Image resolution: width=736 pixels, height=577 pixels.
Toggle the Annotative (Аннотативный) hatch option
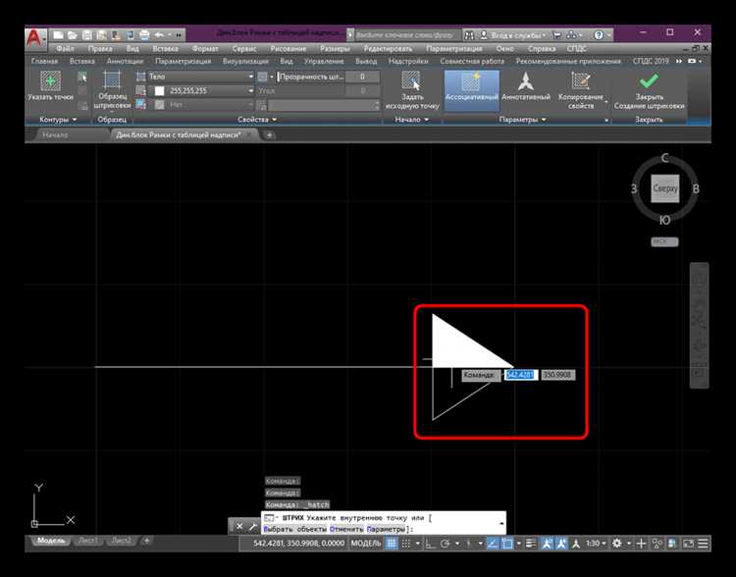point(526,86)
